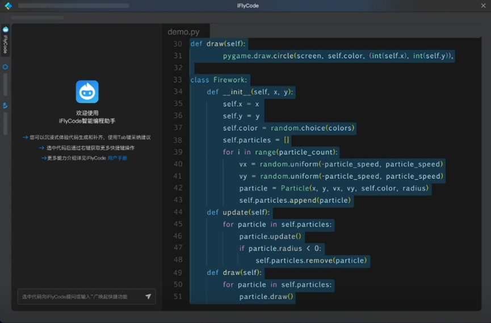The width and height of the screenshot is (491, 323).
Task: Close the iFlyCode window with the X
Action: coord(483,6)
